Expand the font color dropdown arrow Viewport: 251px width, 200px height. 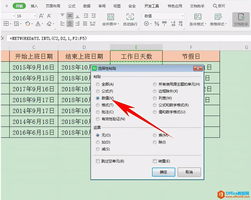pos(42,24)
